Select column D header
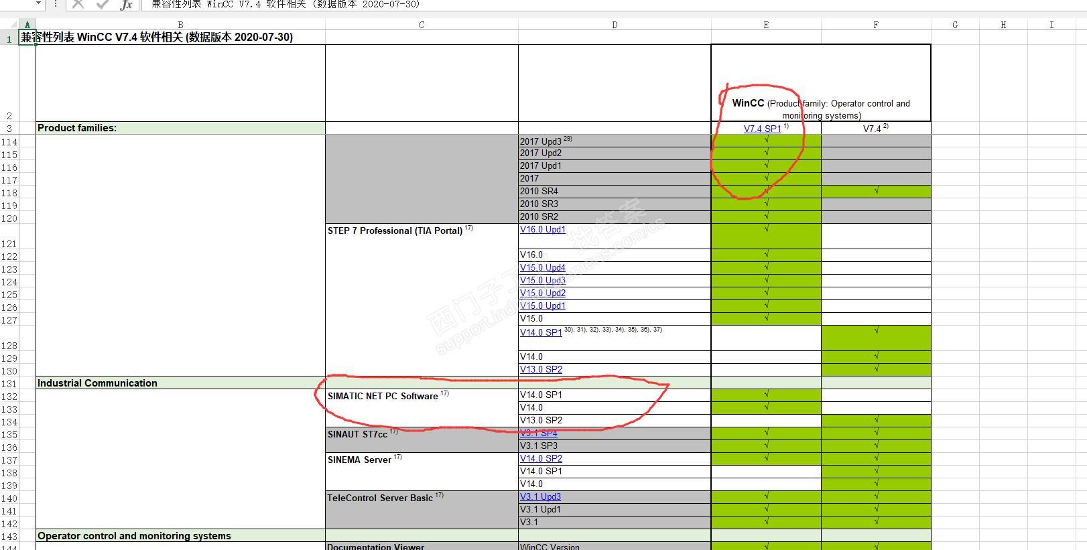This screenshot has height=550, width=1087. point(615,25)
